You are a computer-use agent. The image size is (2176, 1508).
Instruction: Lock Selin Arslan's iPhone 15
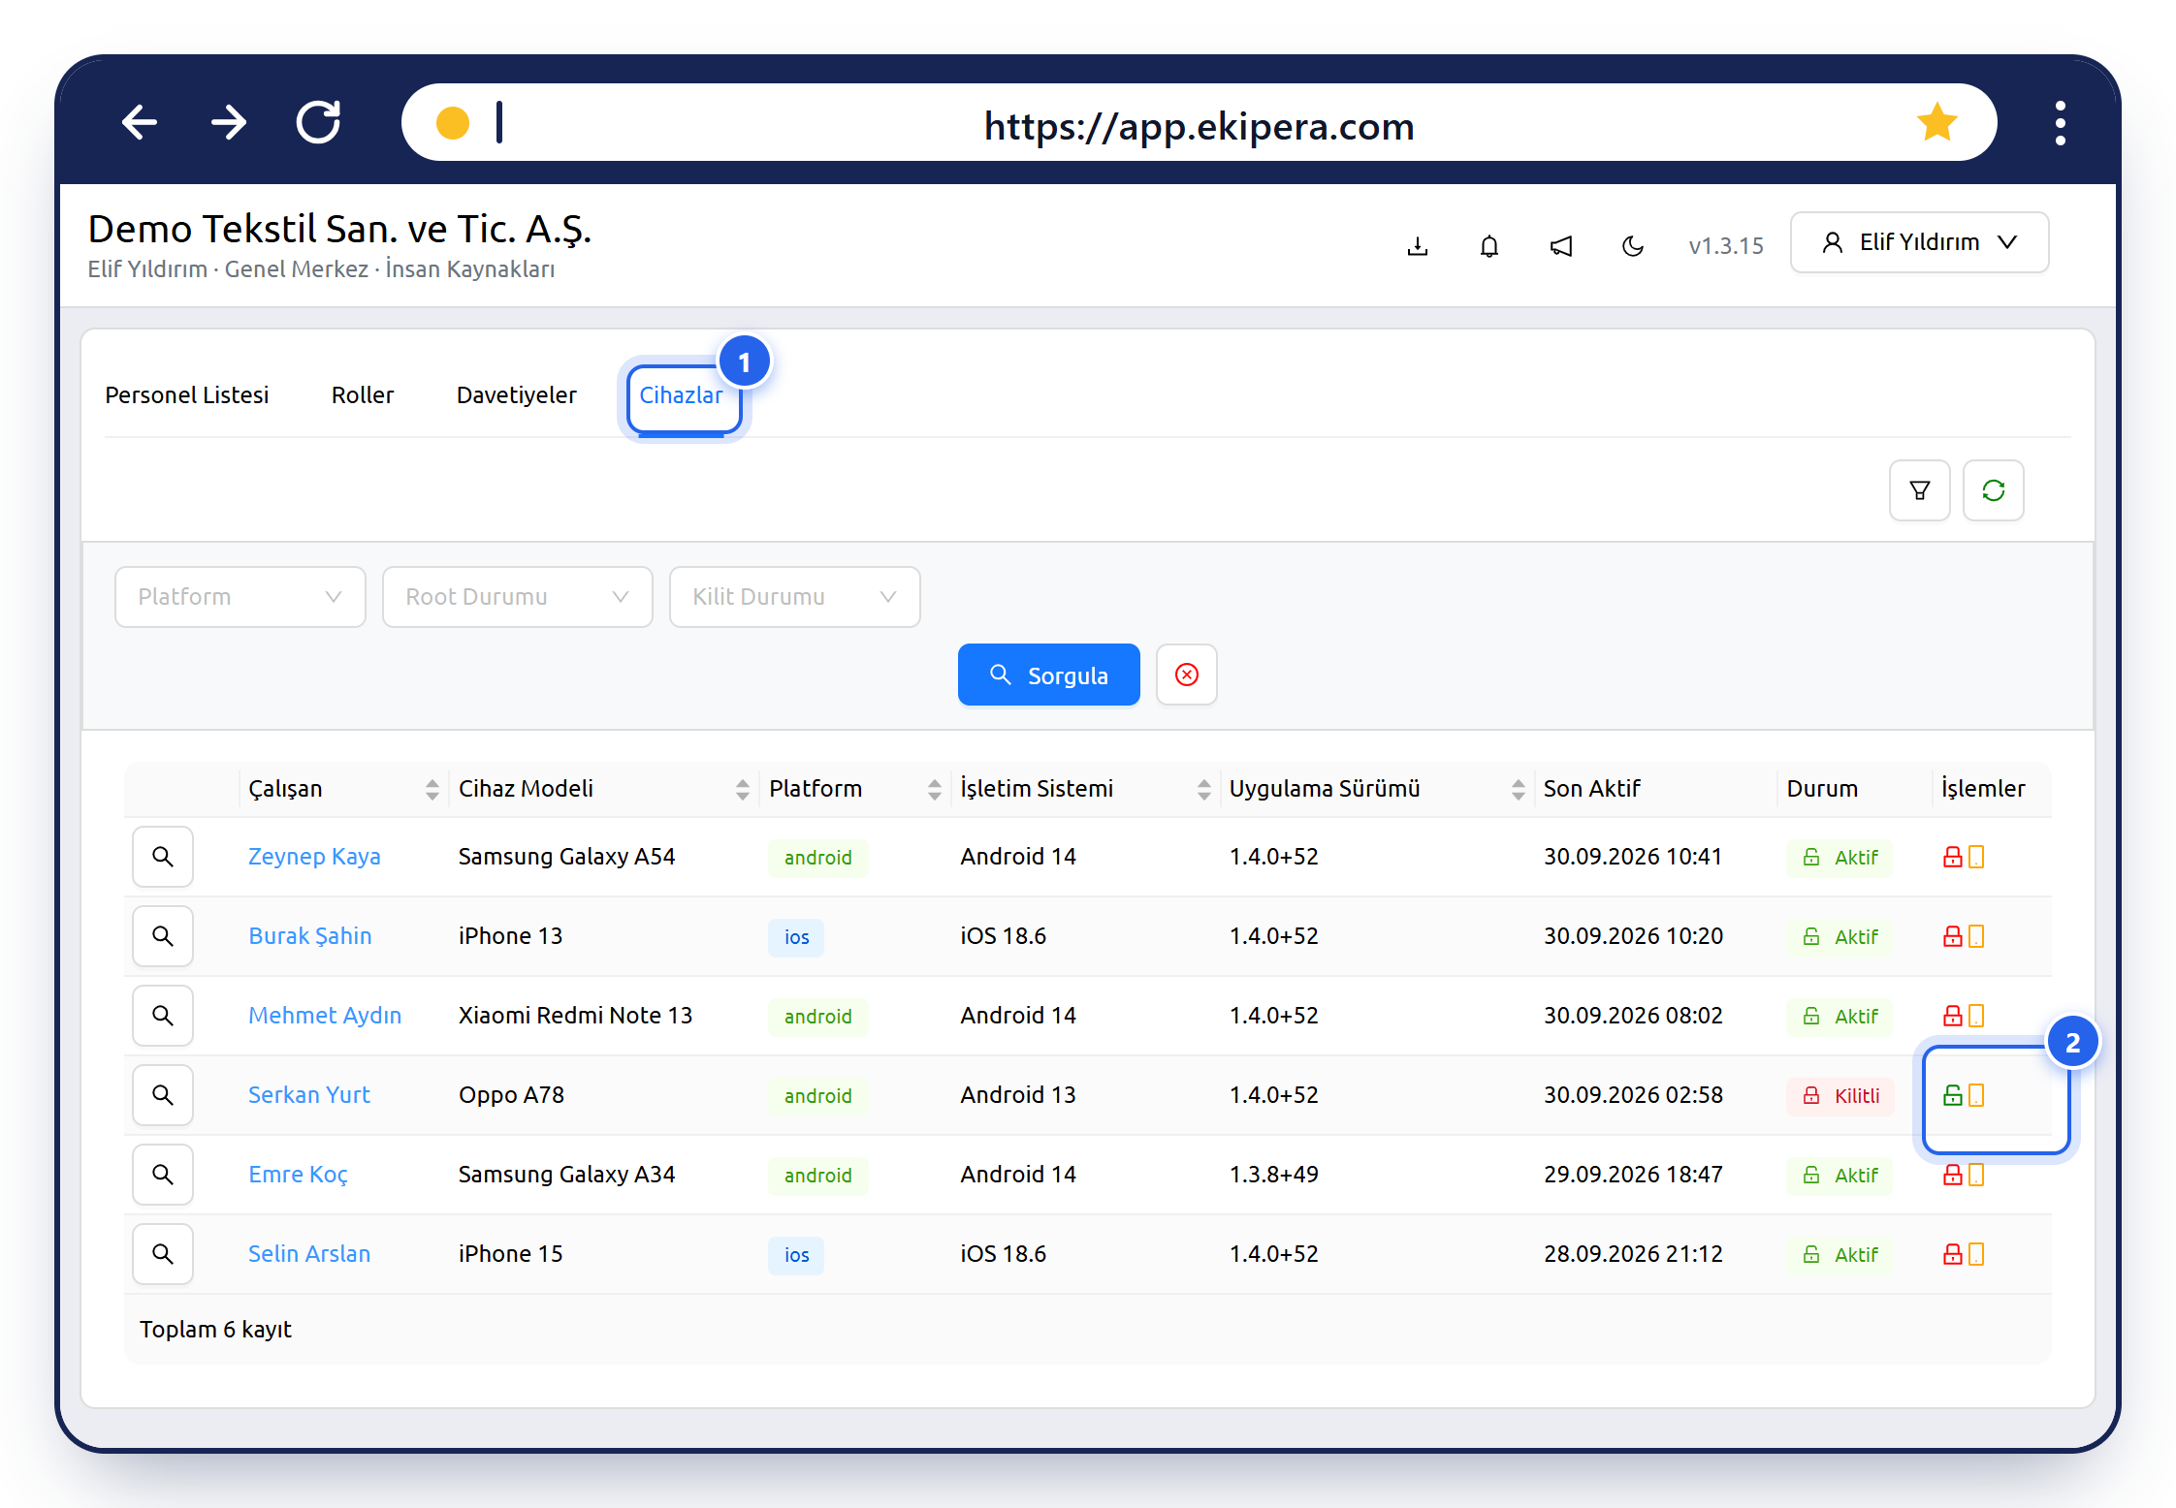(x=1953, y=1254)
